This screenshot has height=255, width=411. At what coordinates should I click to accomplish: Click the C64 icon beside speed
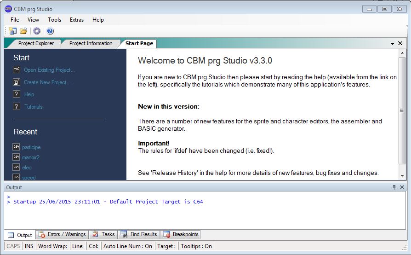click(16, 177)
